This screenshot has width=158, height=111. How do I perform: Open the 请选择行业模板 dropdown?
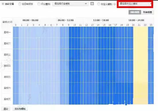[x=71, y=4]
